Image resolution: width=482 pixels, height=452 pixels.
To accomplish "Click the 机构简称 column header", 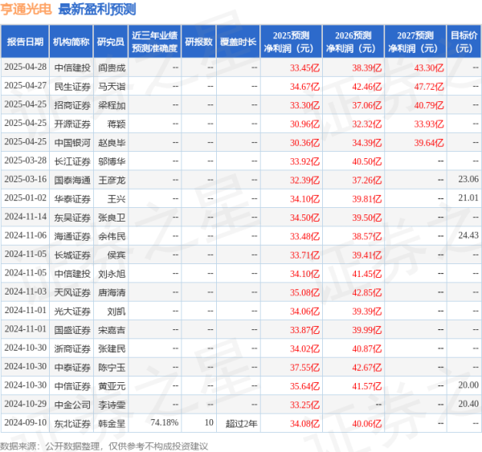I will coord(71,42).
